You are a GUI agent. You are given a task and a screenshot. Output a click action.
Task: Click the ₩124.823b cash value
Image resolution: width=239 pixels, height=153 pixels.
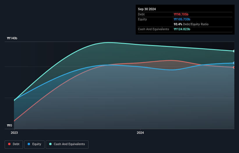(x=182, y=29)
